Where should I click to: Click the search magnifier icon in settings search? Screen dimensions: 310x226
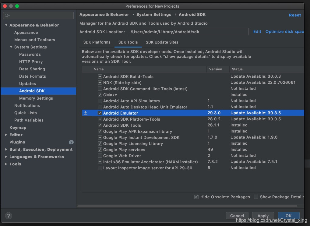(7, 16)
